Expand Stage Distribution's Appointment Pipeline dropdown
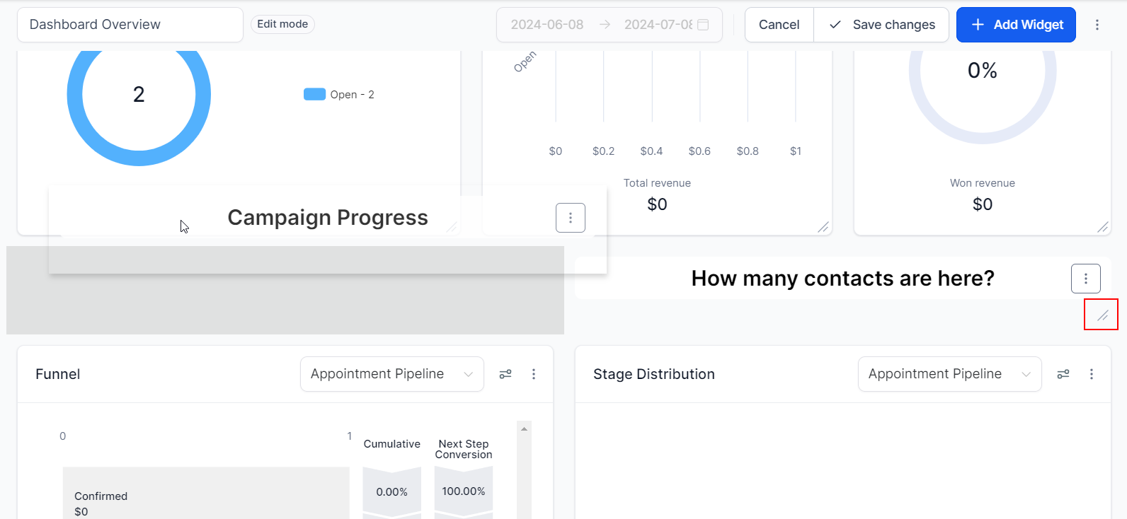Screen dimensions: 1127x519 click(949, 374)
